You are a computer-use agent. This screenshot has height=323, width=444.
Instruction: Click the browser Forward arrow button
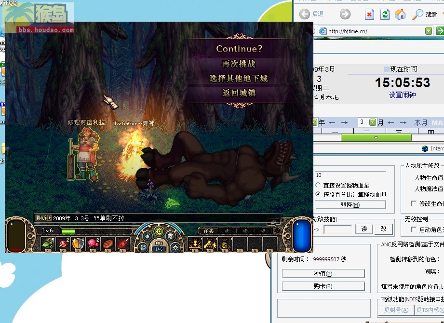click(x=345, y=14)
